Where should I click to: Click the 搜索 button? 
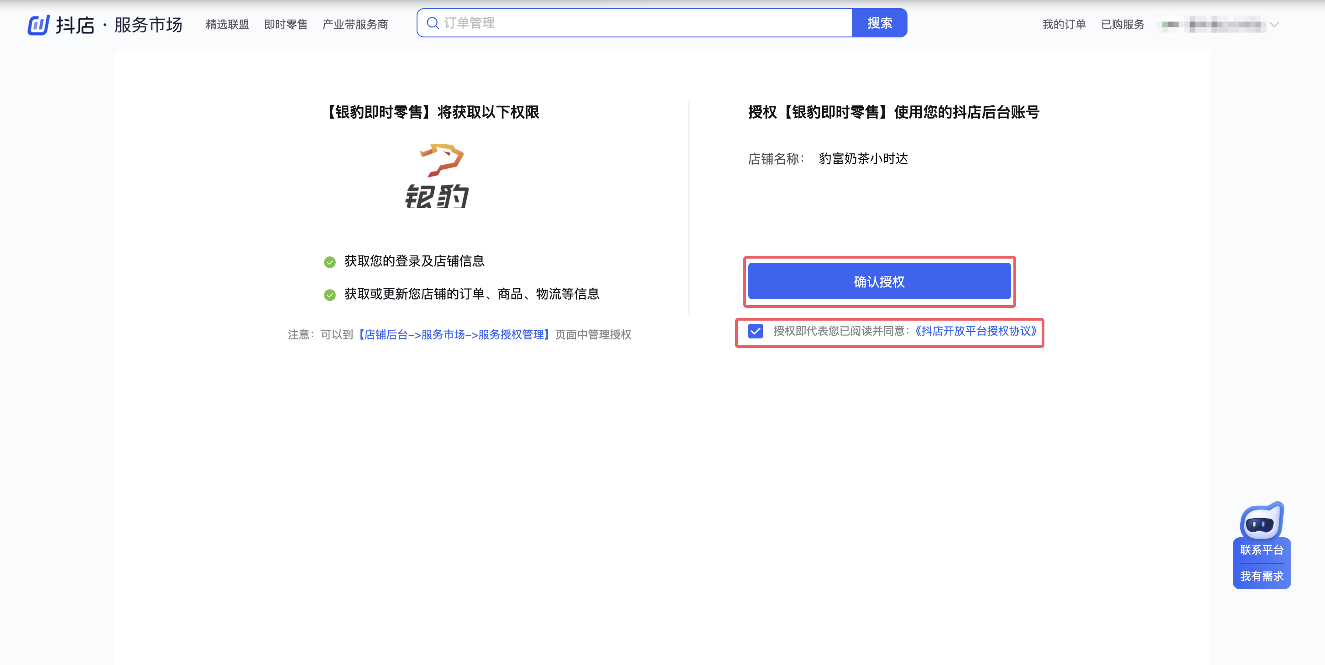pos(880,23)
